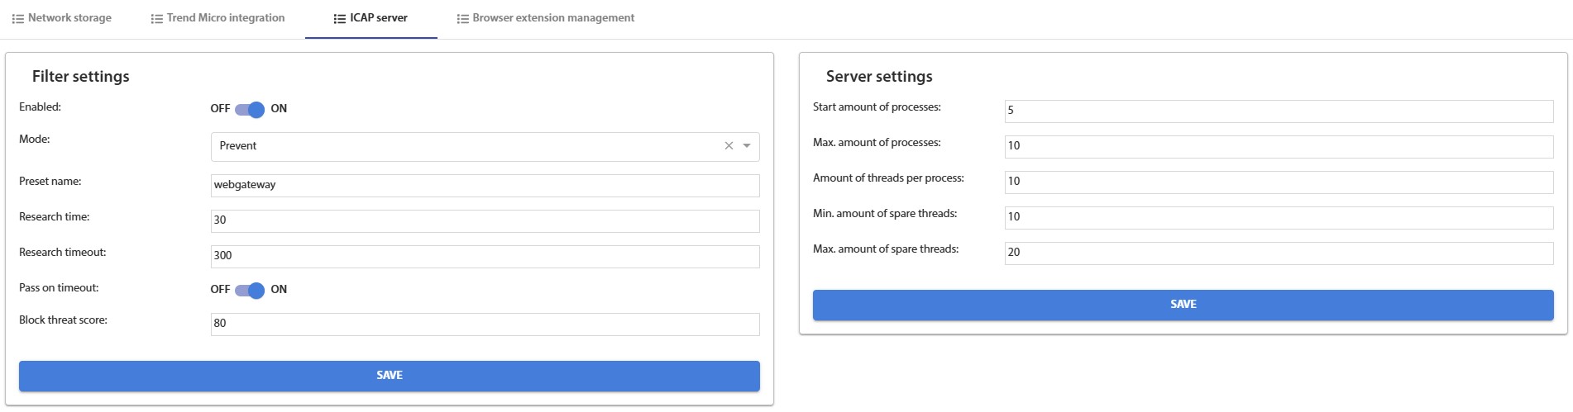Screen dimensions: 1573x412
Task: Toggle the Enabled filter switch
Action: click(249, 109)
